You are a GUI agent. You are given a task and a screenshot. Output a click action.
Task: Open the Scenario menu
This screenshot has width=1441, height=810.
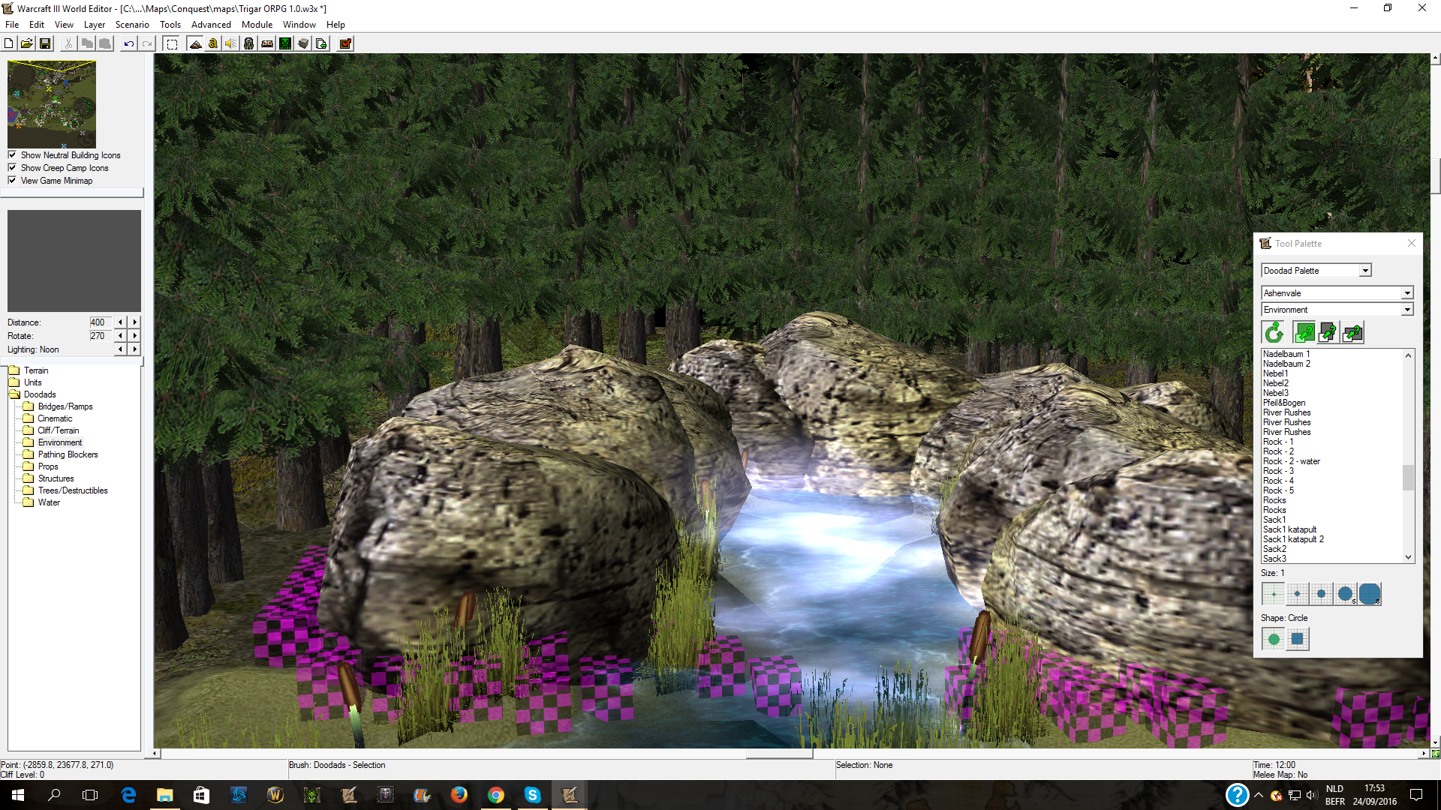132,25
